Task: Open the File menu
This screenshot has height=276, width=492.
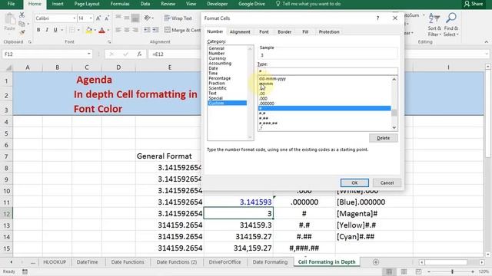Action: pyautogui.click(x=11, y=4)
